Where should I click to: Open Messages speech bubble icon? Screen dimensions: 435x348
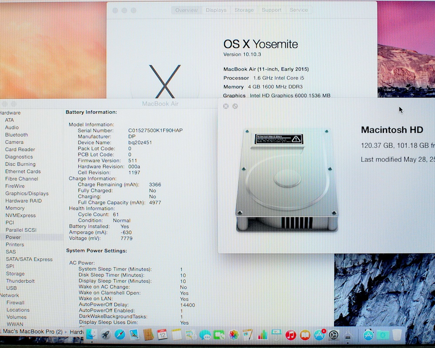pyautogui.click(x=205, y=335)
